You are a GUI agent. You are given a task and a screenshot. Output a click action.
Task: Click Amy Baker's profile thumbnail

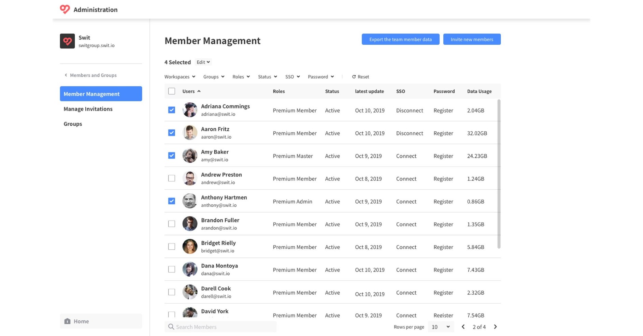(x=190, y=155)
